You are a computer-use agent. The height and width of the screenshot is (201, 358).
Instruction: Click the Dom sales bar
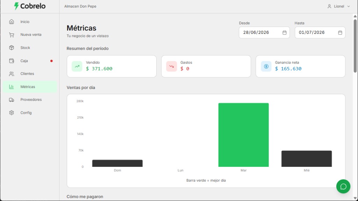tap(117, 163)
